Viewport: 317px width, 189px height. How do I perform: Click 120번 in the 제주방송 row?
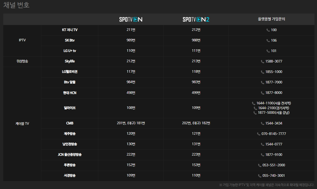tap(131, 134)
